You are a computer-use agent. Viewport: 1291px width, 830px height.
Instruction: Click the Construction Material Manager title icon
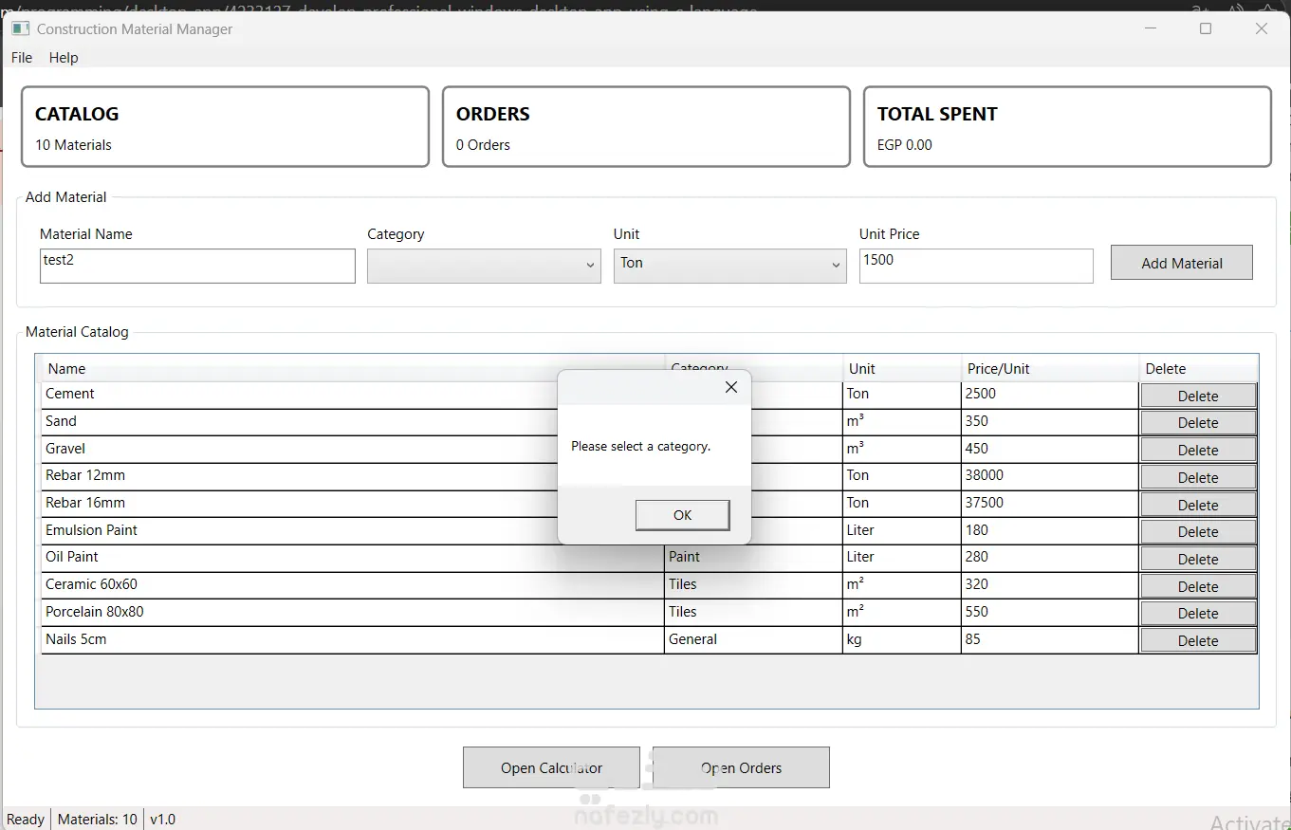[20, 28]
